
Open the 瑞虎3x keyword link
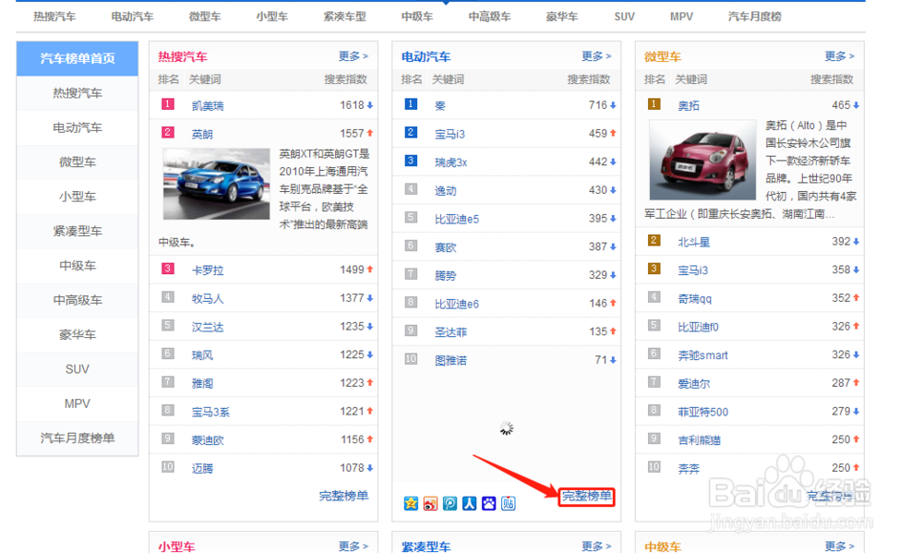click(x=451, y=162)
